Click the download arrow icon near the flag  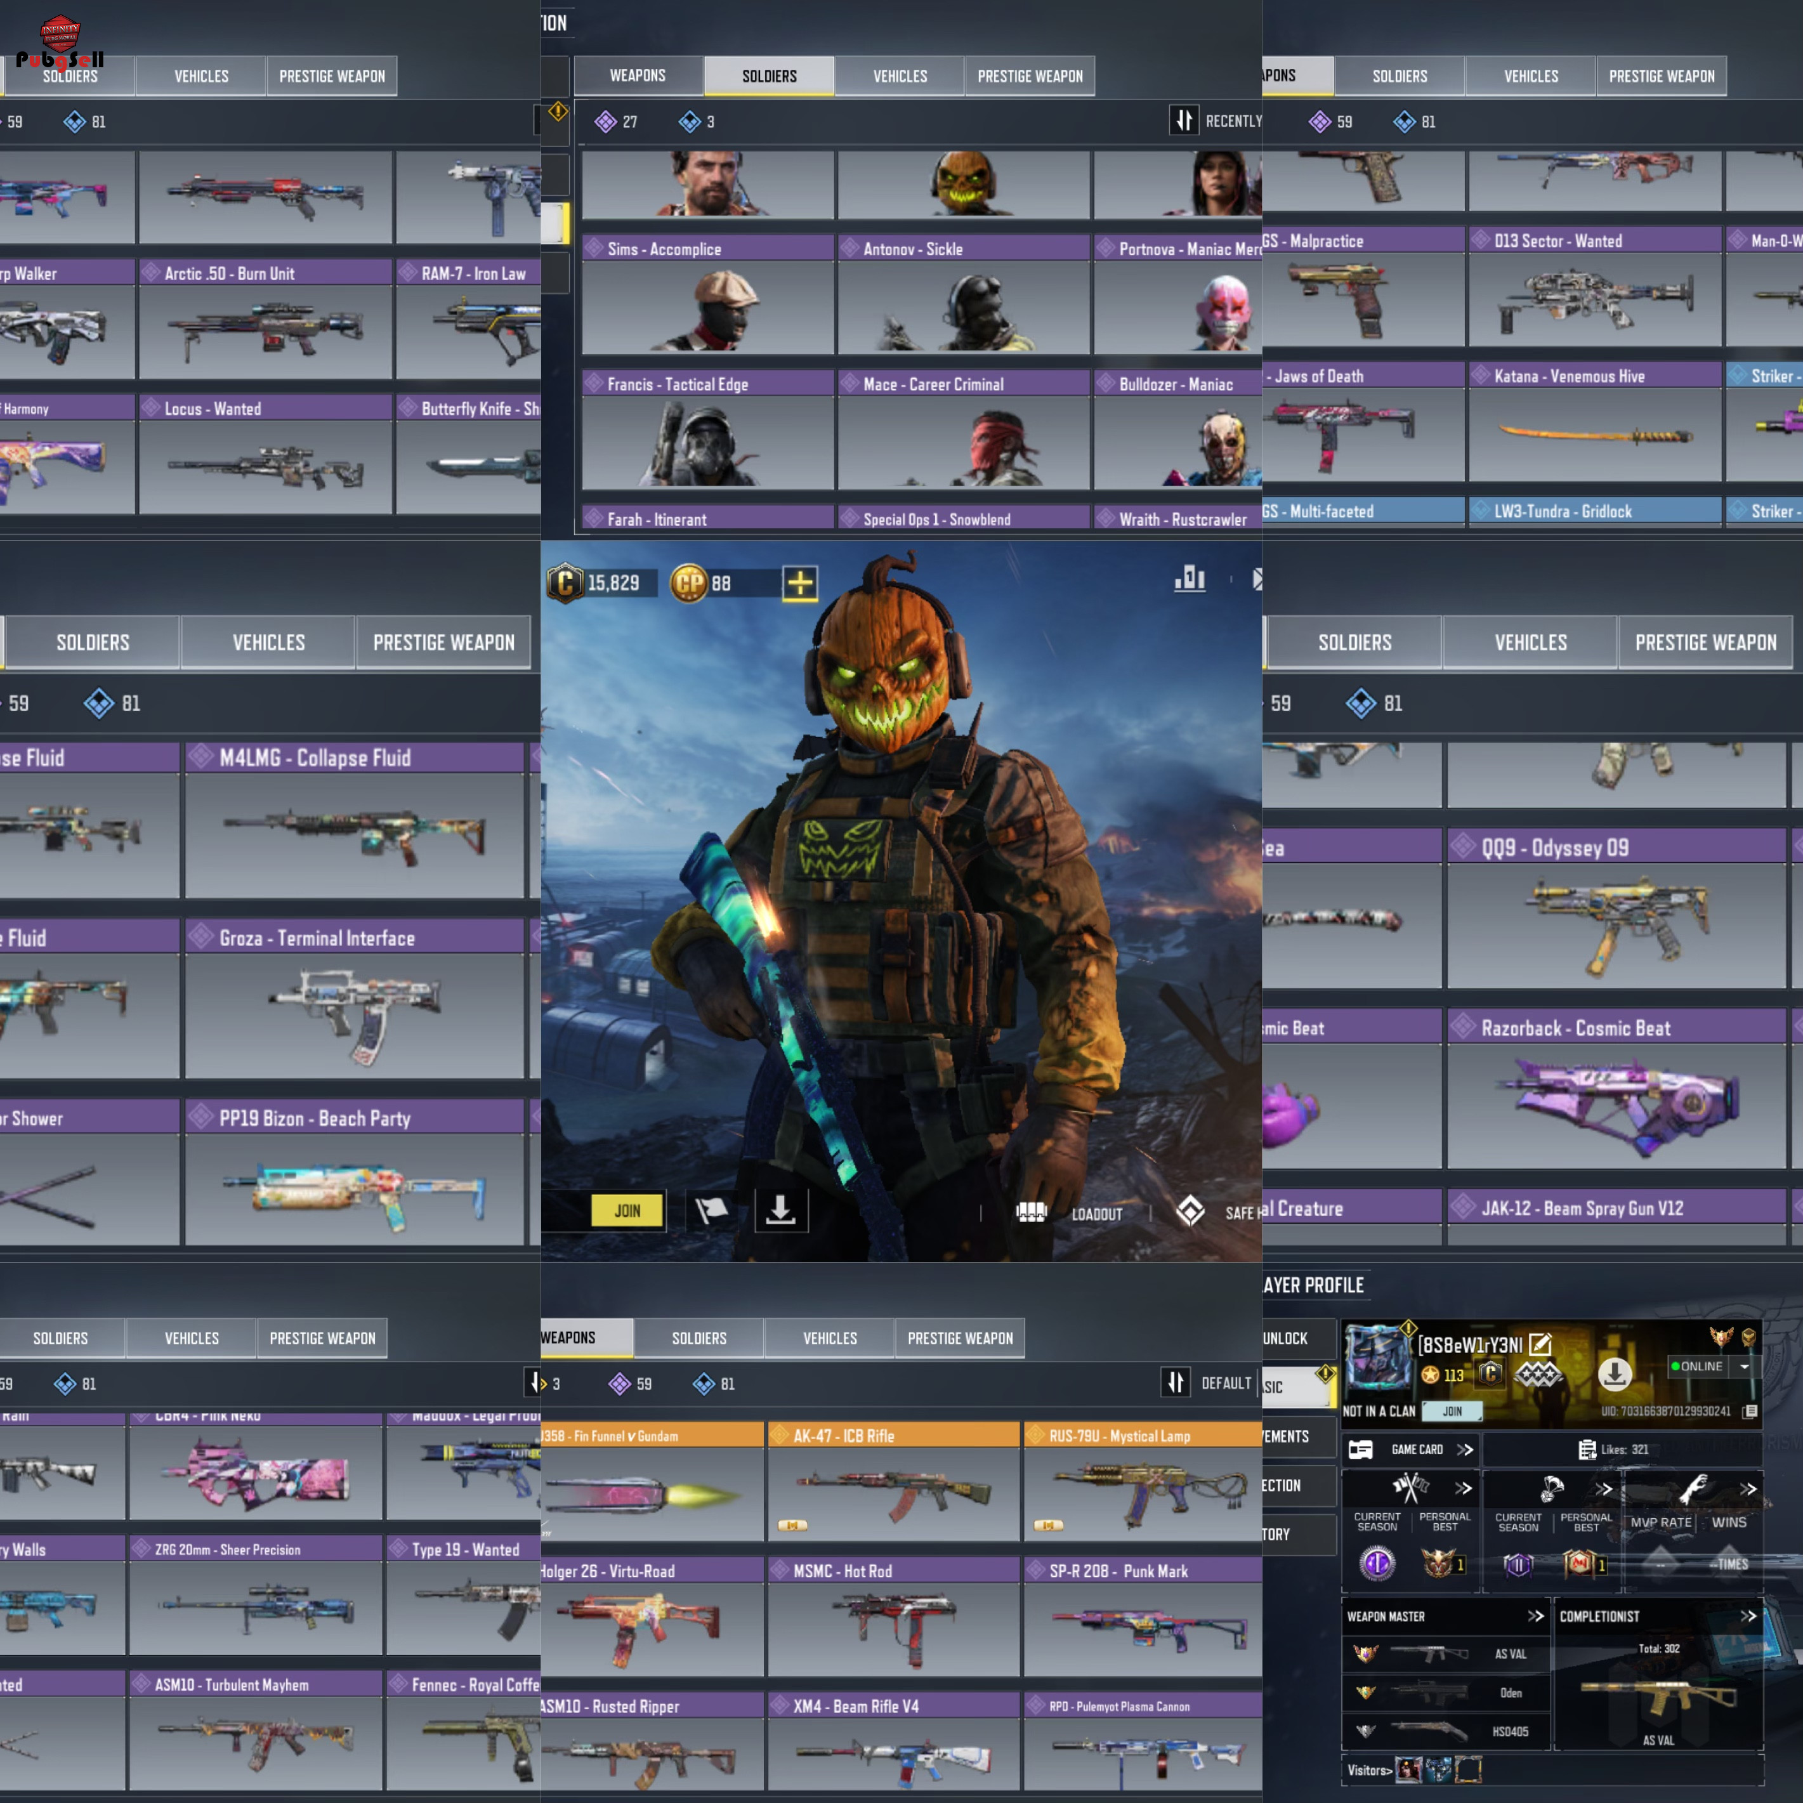(x=781, y=1211)
